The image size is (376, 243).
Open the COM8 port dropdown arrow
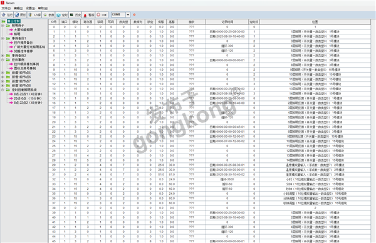point(128,15)
